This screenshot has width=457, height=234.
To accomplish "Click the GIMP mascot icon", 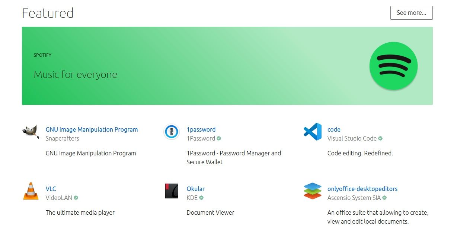I will (31, 132).
